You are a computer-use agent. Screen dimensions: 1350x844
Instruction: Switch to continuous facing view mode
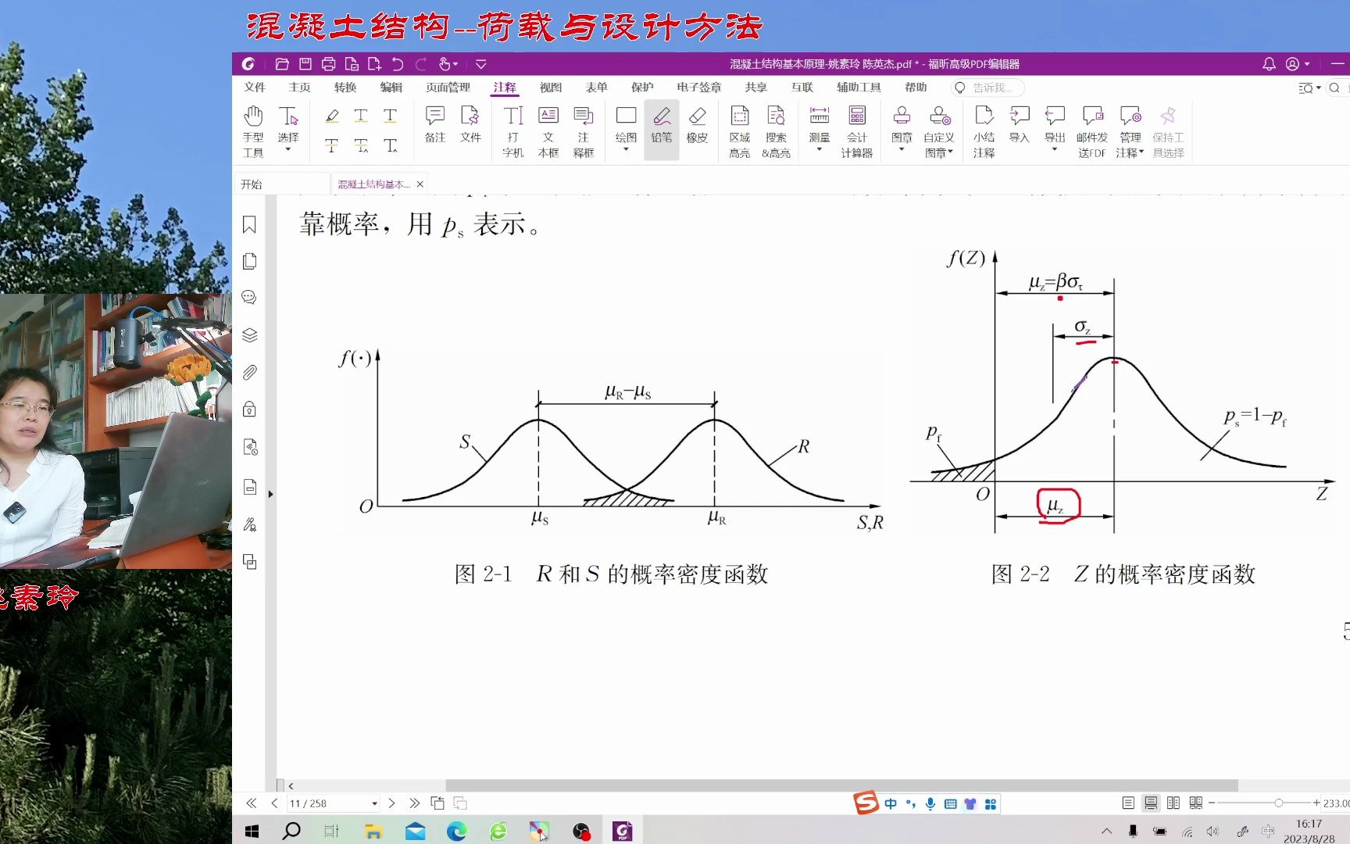point(1196,803)
